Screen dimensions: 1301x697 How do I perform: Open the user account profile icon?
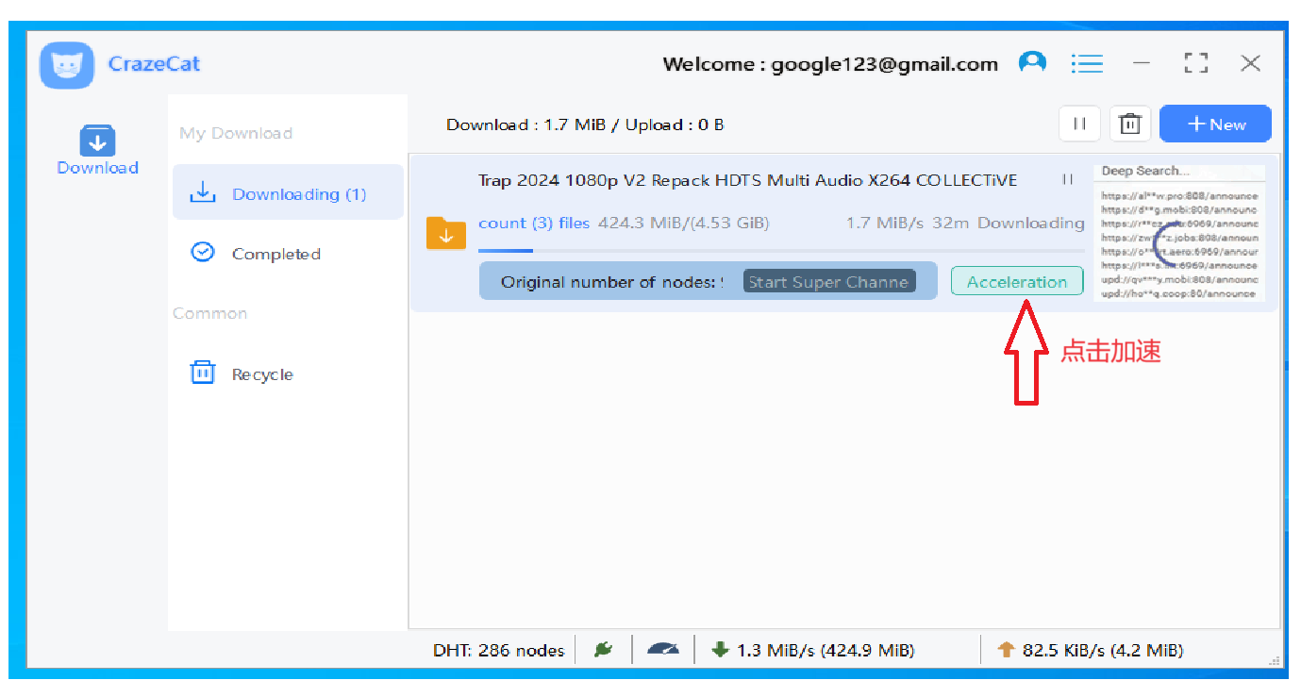point(1032,63)
